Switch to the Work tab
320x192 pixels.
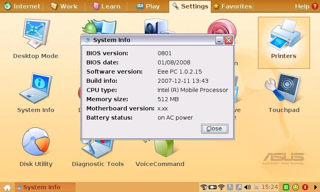click(64, 6)
